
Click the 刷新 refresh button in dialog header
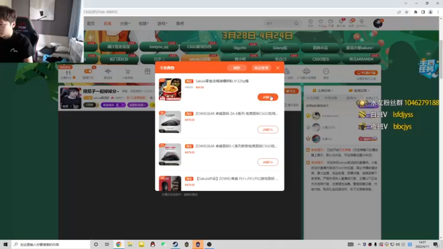[x=237, y=68]
